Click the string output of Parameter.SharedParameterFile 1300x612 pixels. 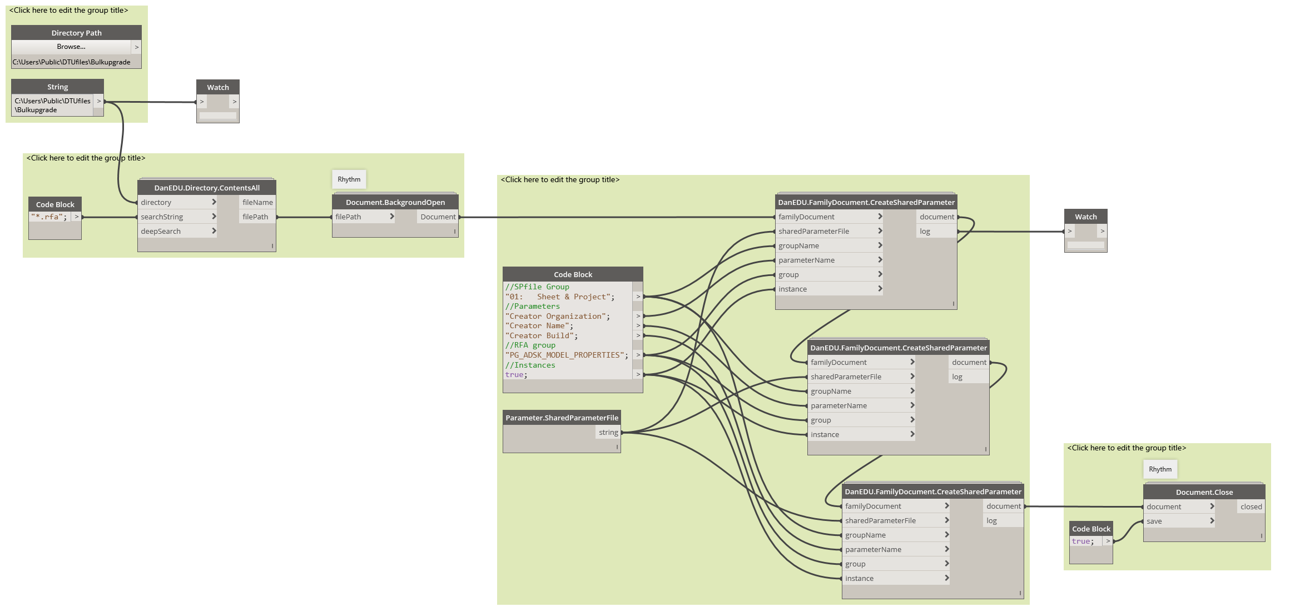(x=608, y=432)
